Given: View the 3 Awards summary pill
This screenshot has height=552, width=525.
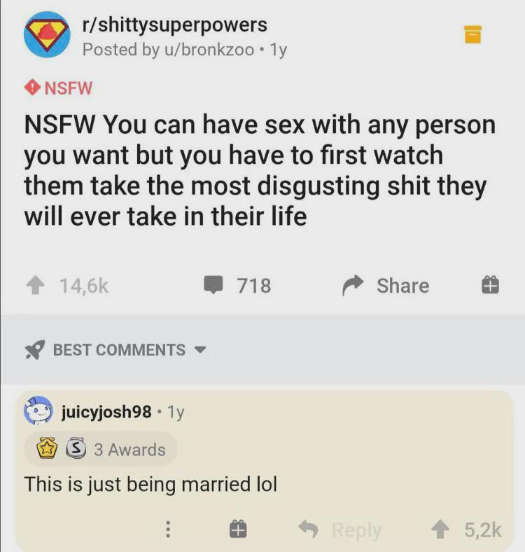Looking at the screenshot, I should point(100,449).
